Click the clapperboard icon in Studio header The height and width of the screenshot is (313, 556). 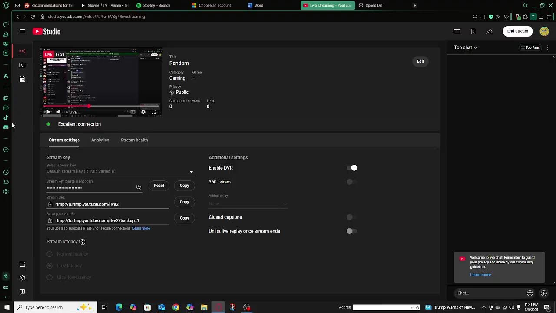pyautogui.click(x=457, y=31)
